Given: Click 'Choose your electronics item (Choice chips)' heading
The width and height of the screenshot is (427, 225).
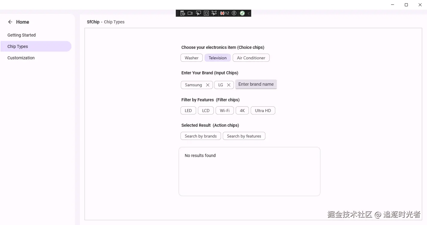Looking at the screenshot, I should click(223, 47).
